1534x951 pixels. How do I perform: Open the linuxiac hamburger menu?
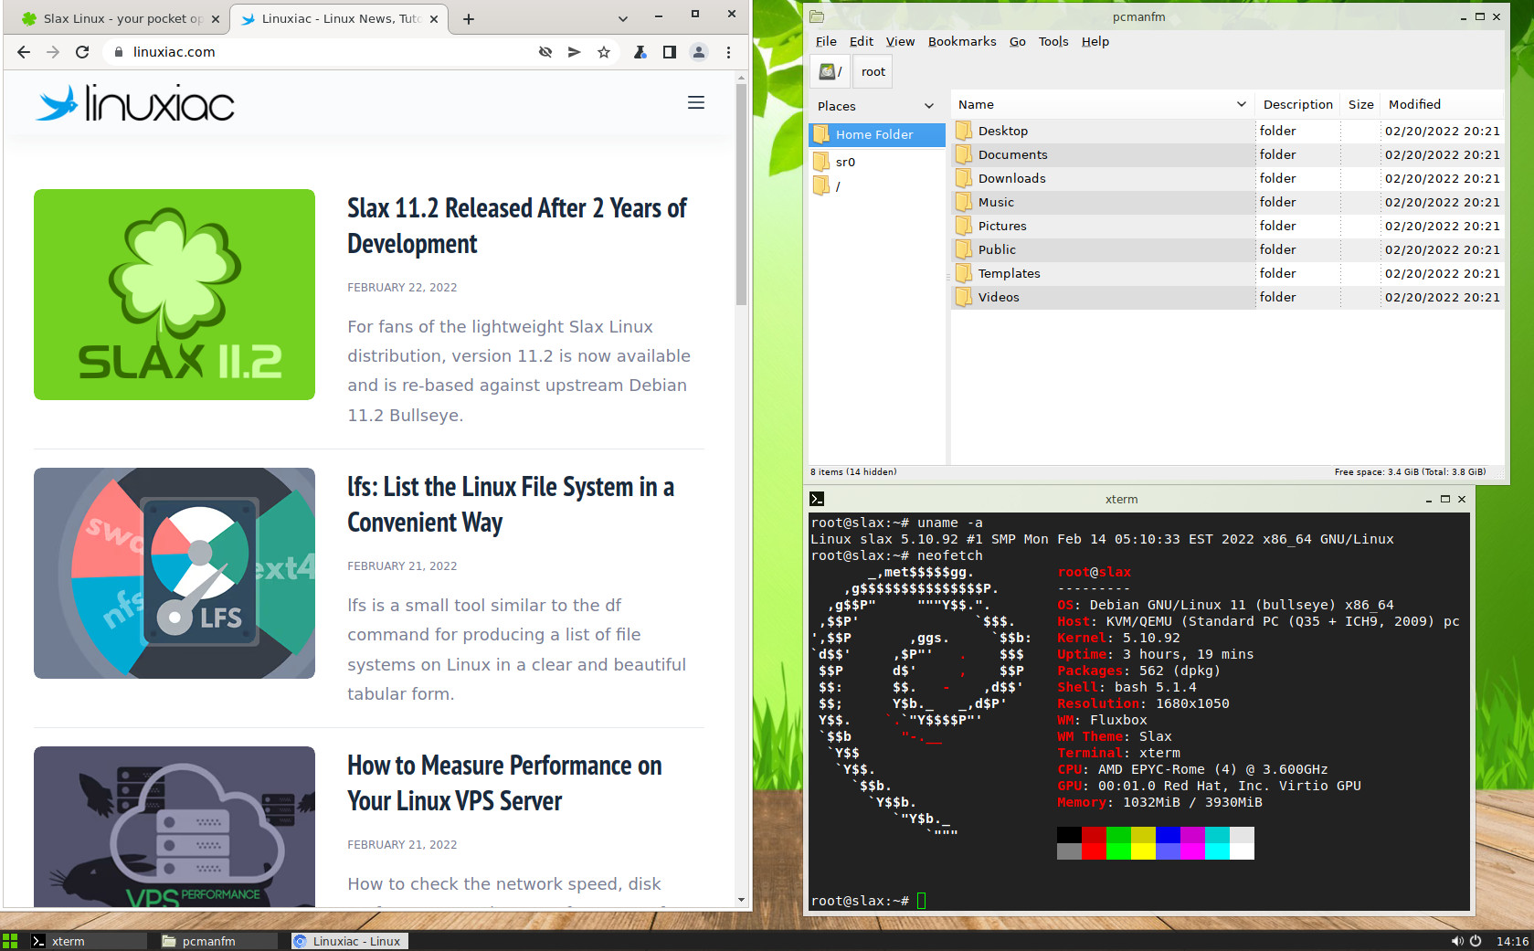tap(696, 102)
